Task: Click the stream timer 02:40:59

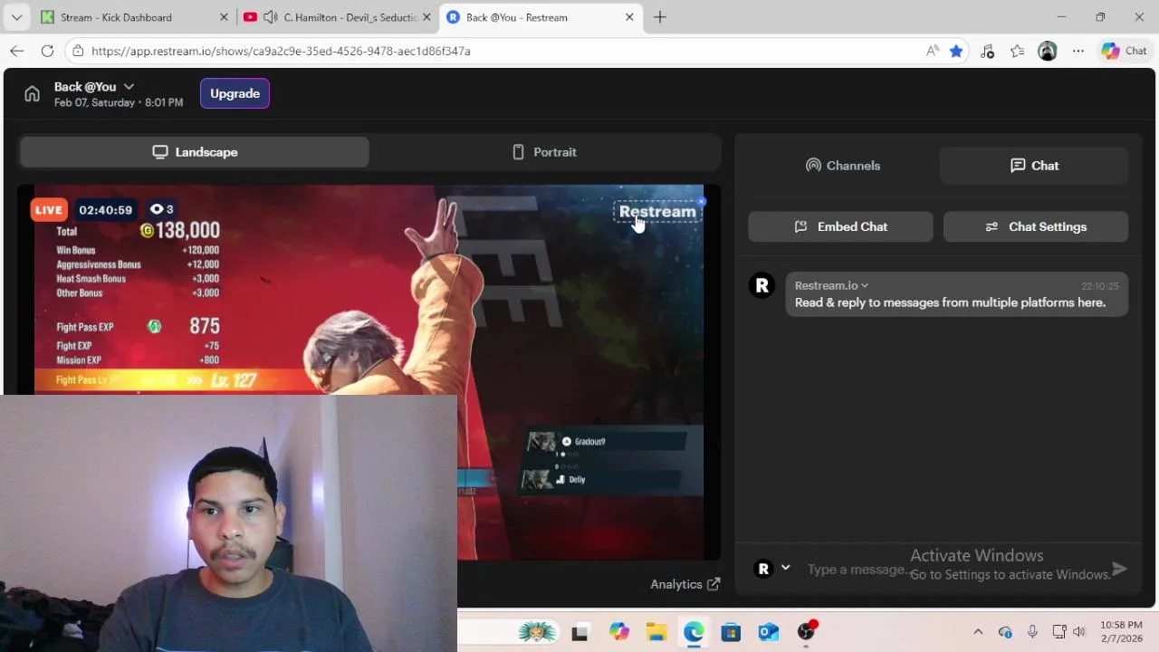Action: click(105, 210)
